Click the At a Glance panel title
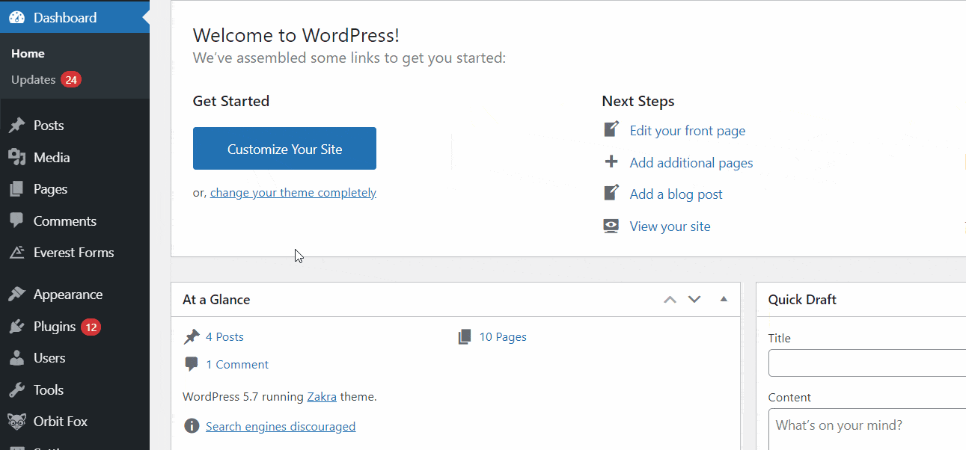Image resolution: width=966 pixels, height=450 pixels. point(216,300)
